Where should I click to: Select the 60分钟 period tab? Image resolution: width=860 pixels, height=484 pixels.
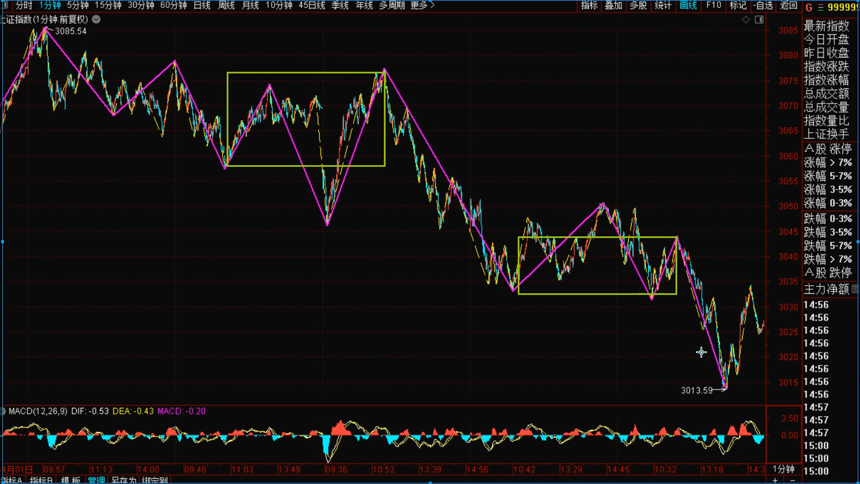173,5
